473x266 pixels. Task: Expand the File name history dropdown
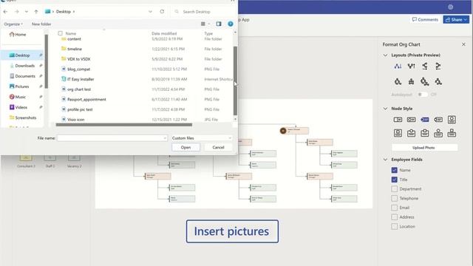coord(165,138)
